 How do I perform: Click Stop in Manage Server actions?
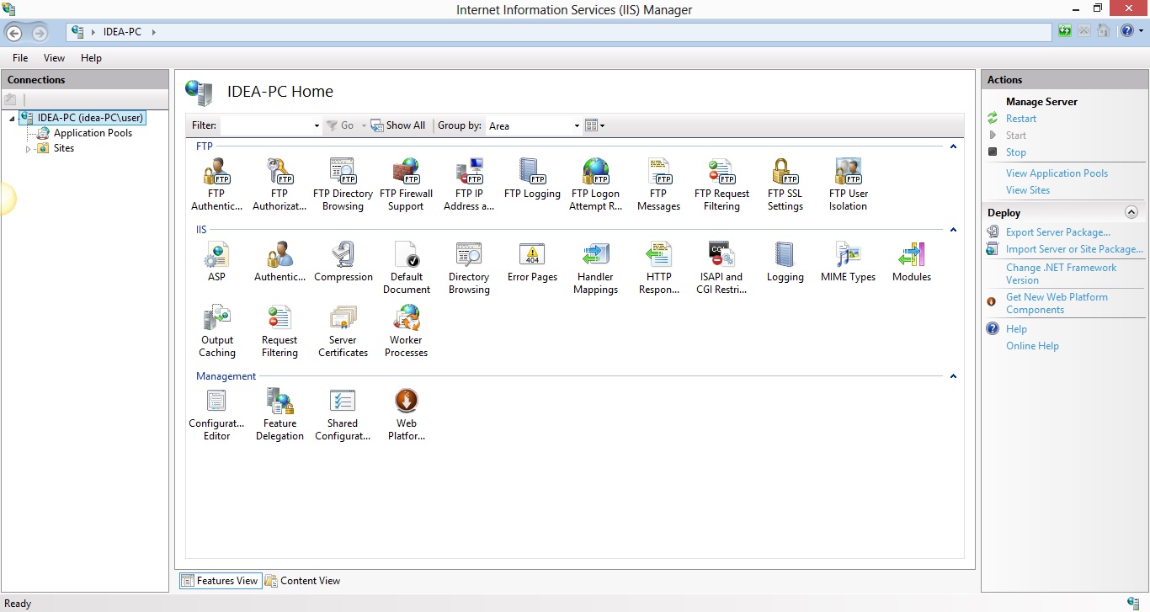pos(1016,152)
